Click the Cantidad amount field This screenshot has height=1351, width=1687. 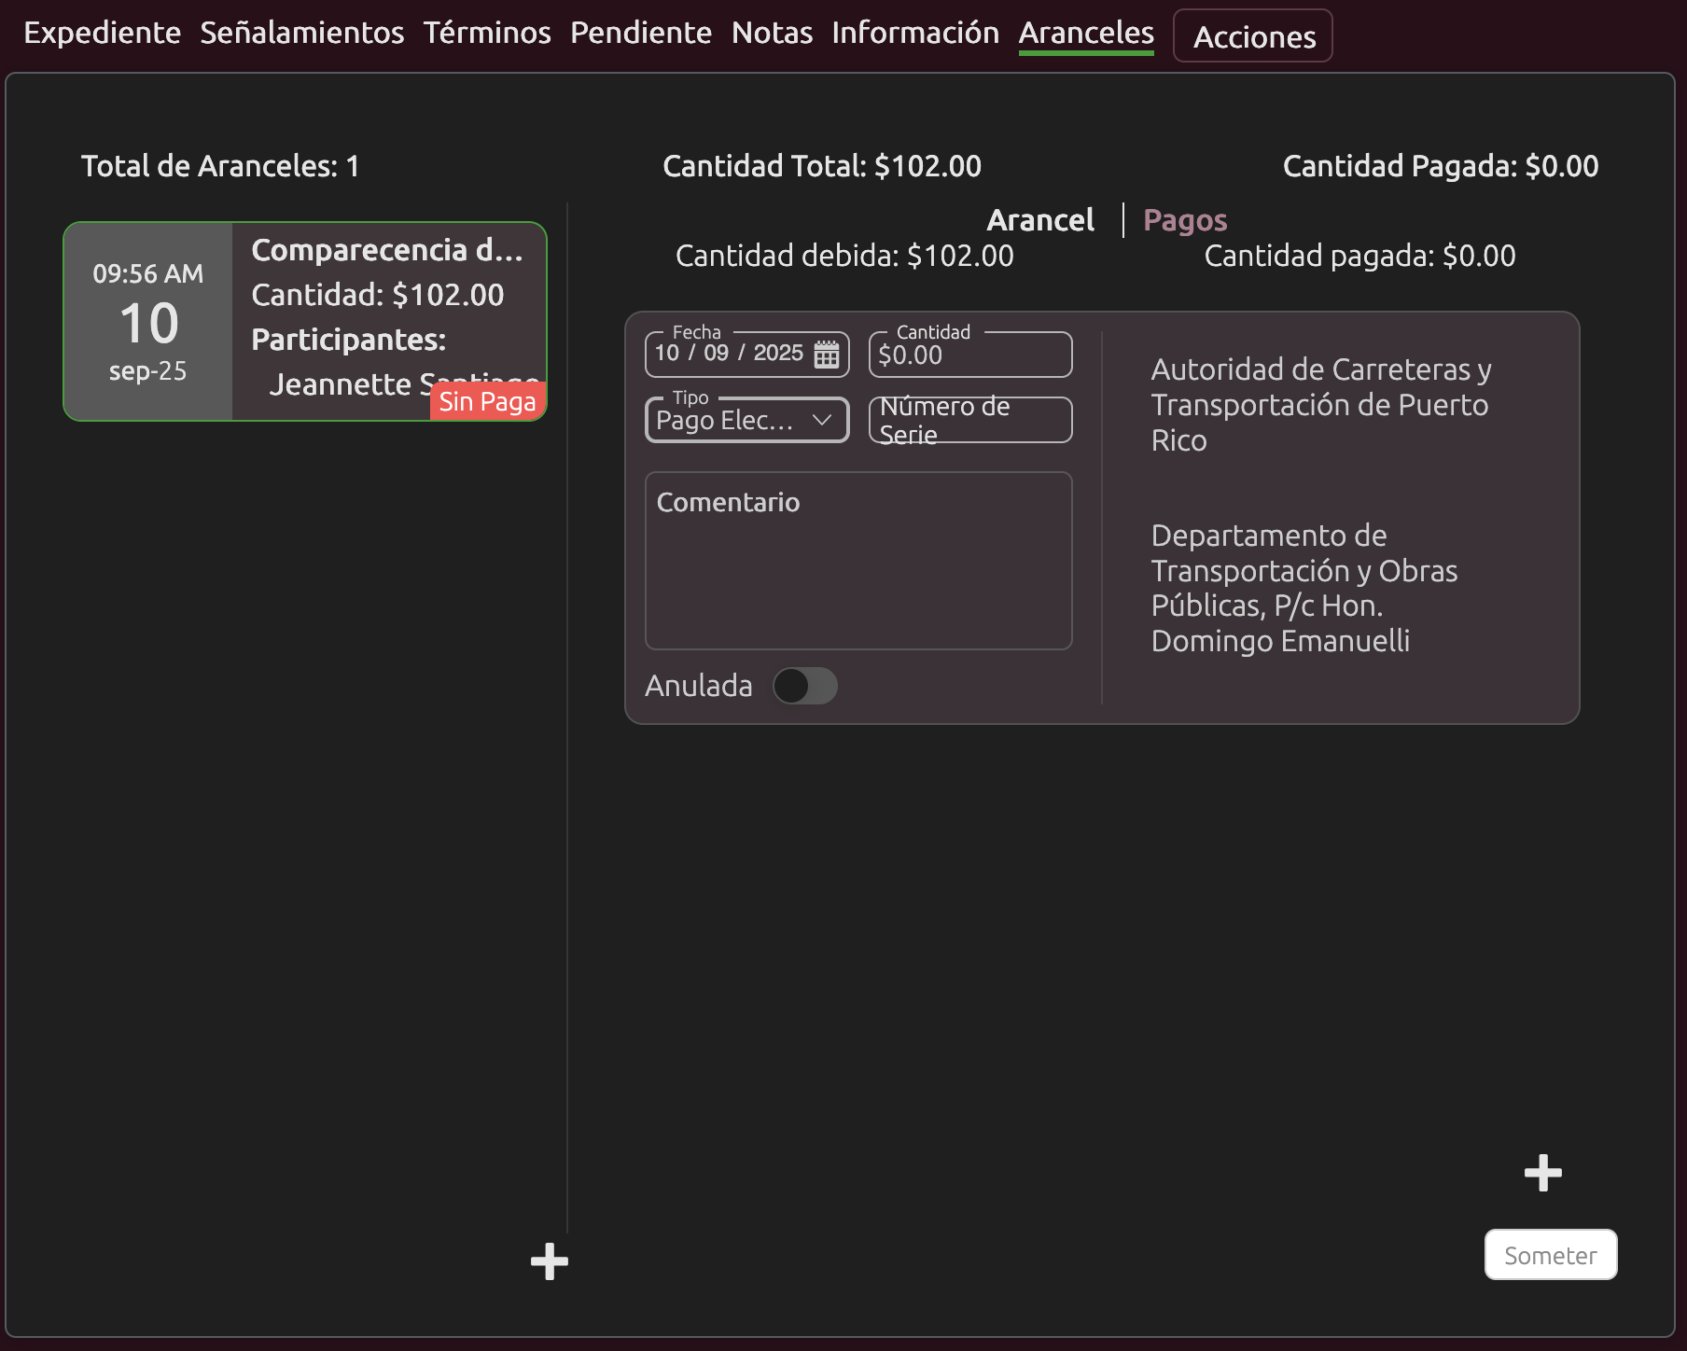[x=970, y=355]
